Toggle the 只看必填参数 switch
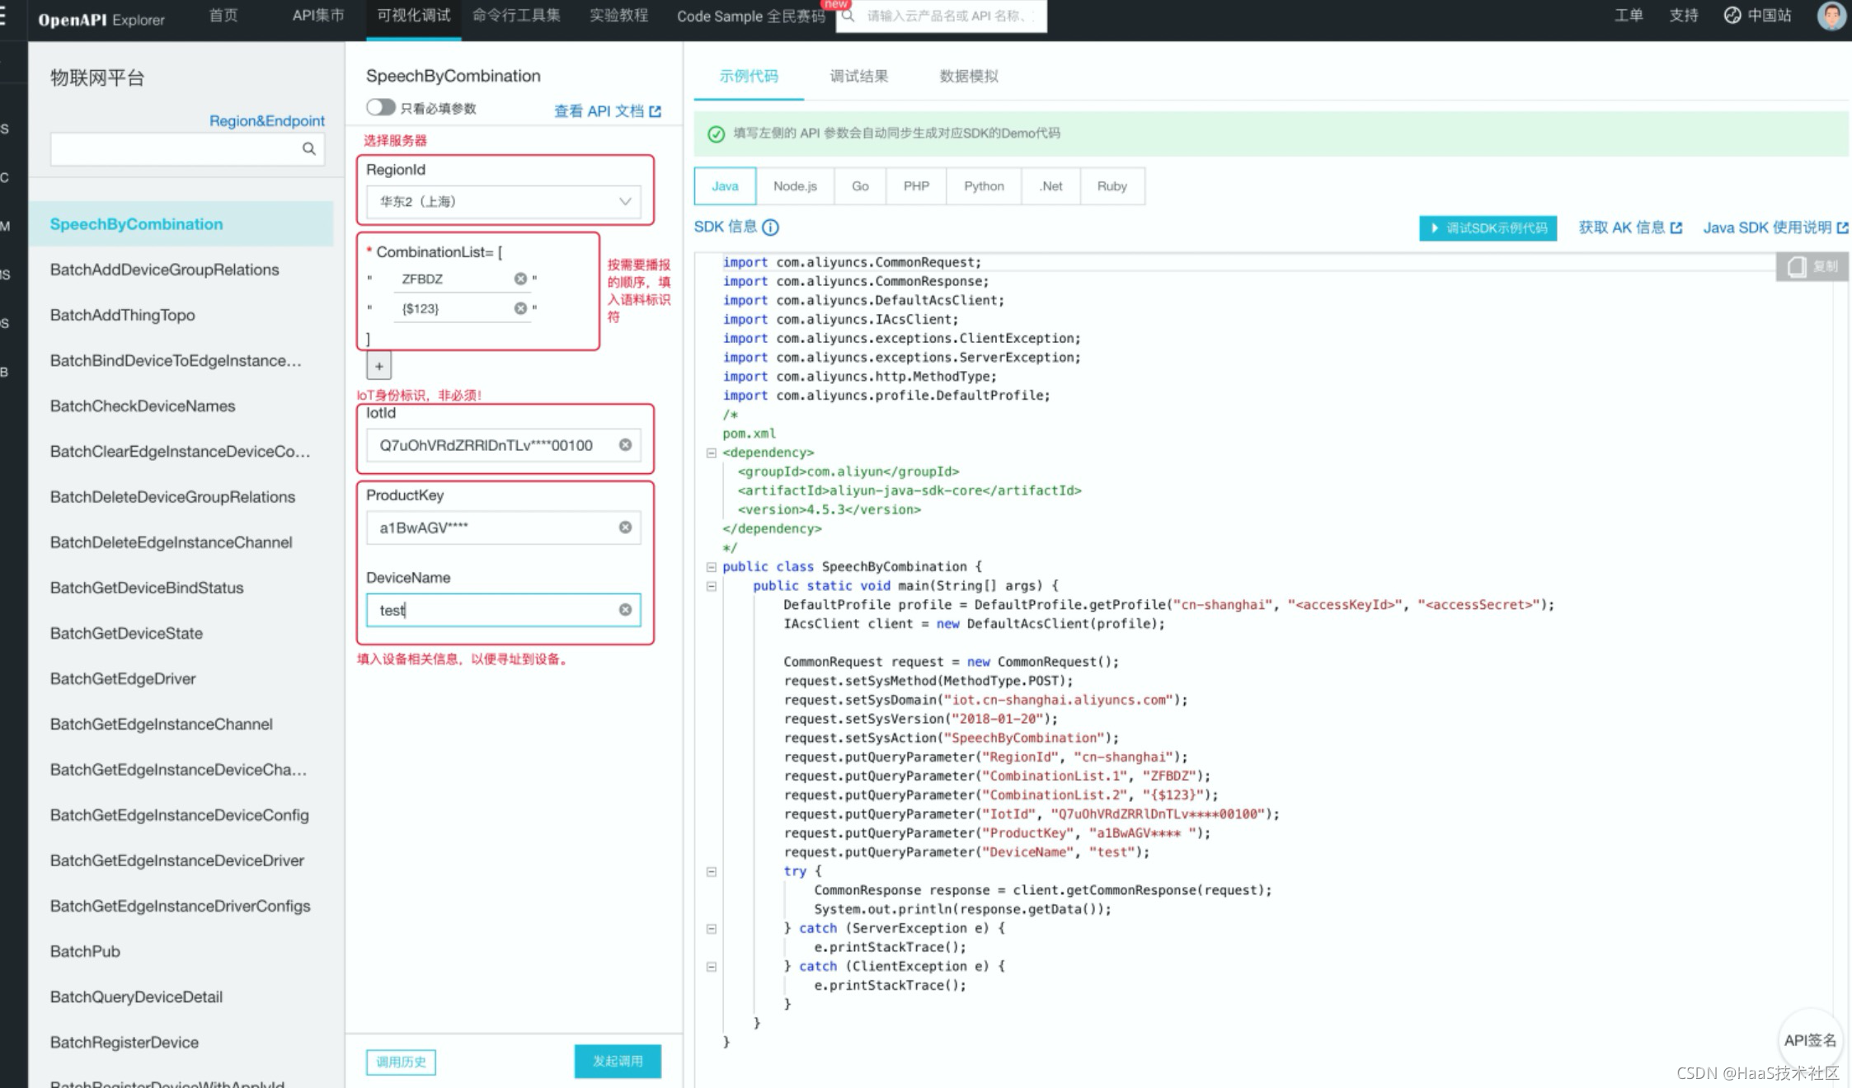Screen dimensions: 1852x1088 click(x=381, y=108)
